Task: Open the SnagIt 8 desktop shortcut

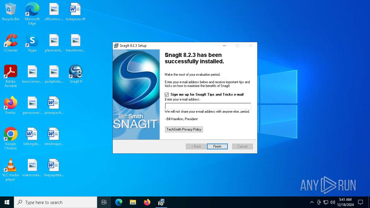Action: [x=76, y=75]
